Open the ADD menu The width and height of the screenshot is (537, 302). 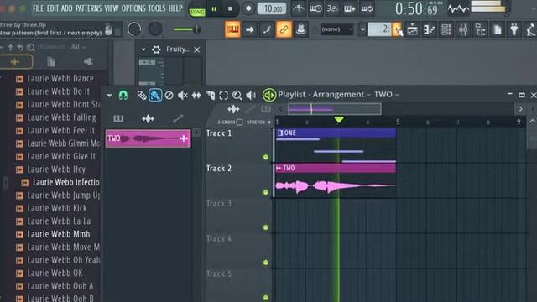click(x=67, y=8)
